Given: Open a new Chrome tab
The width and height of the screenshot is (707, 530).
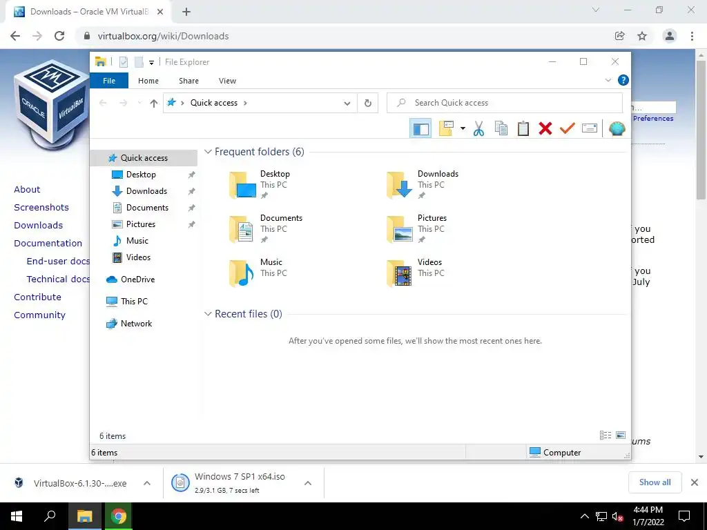Looking at the screenshot, I should click(x=186, y=12).
